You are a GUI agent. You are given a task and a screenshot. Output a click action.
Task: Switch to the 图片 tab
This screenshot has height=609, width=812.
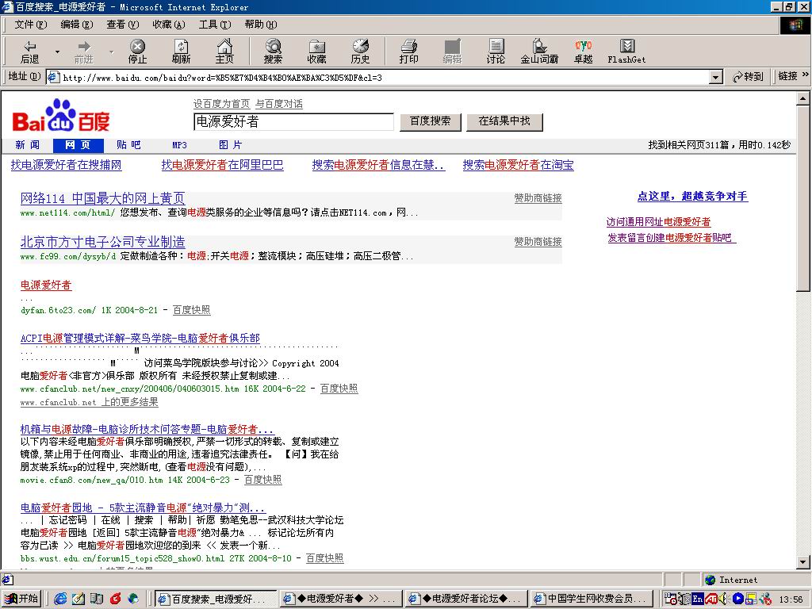230,145
